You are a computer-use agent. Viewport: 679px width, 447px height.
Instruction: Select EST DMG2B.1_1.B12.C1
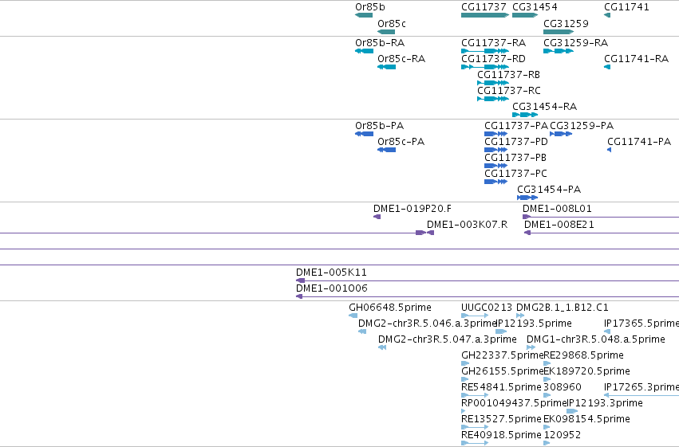coord(520,316)
